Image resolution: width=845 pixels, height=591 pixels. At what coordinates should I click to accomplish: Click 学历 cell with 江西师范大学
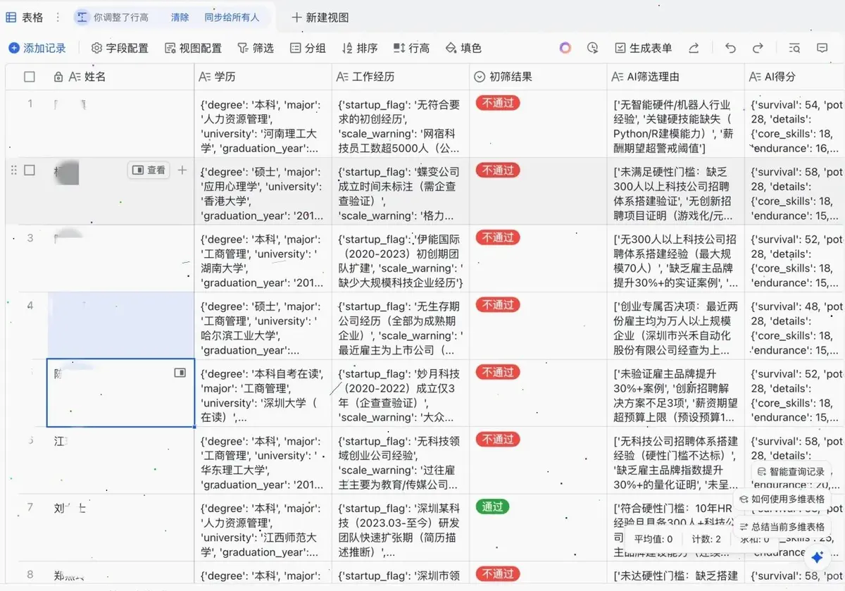263,528
